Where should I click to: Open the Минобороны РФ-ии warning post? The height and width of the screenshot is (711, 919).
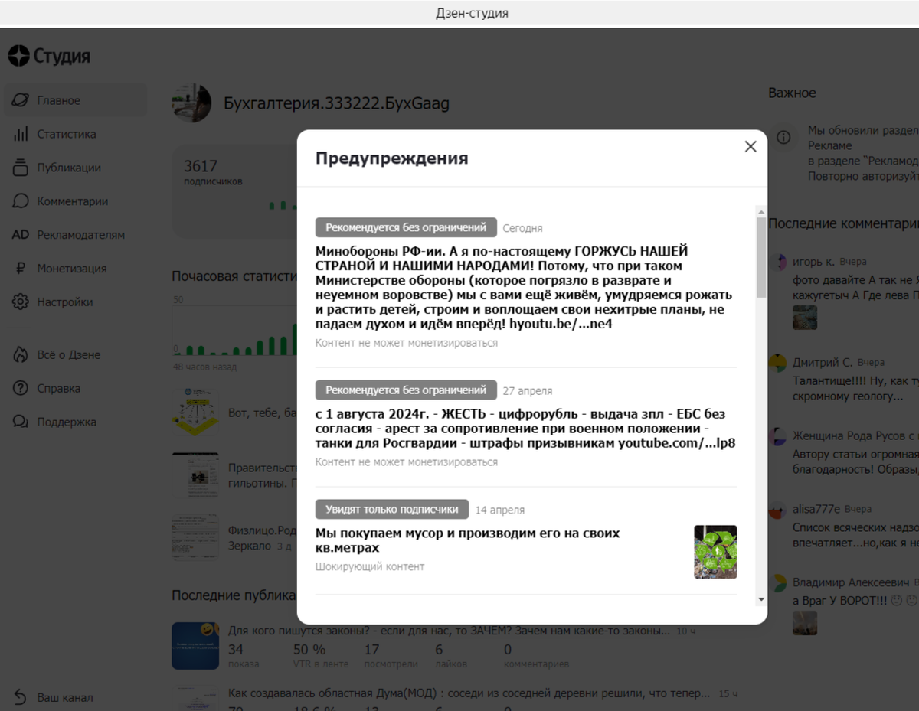525,288
